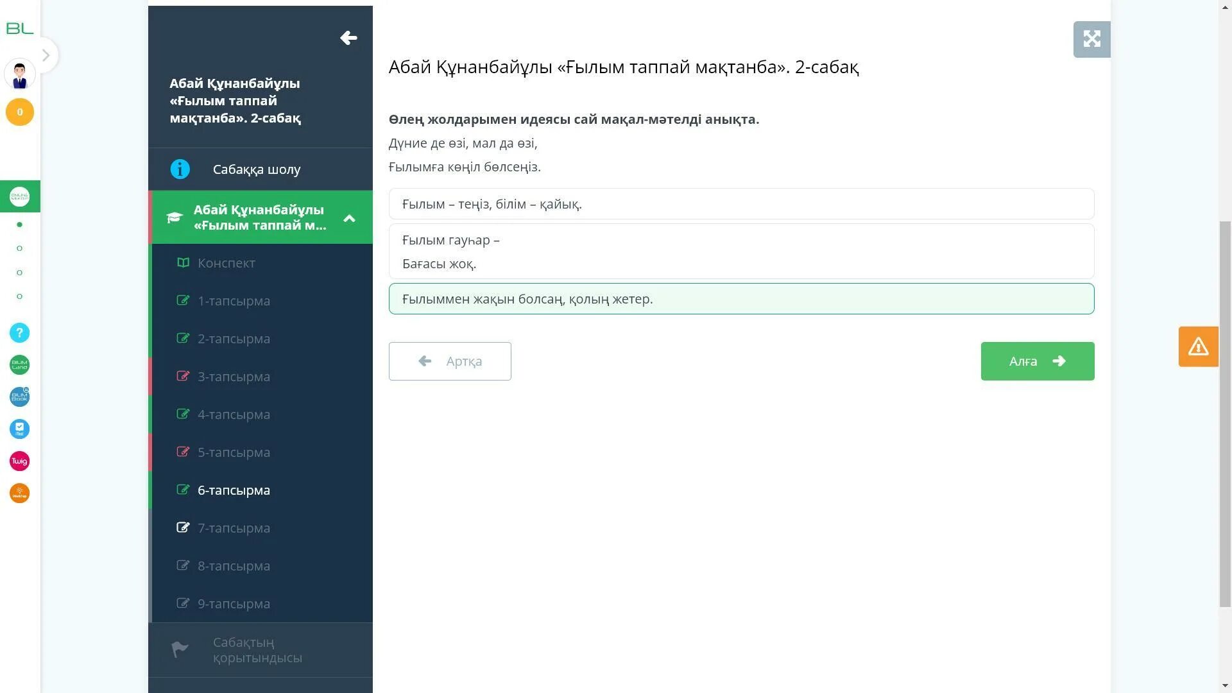Viewport: 1232px width, 693px height.
Task: Go to 7-тапсырма in sidebar
Action: [x=234, y=528]
